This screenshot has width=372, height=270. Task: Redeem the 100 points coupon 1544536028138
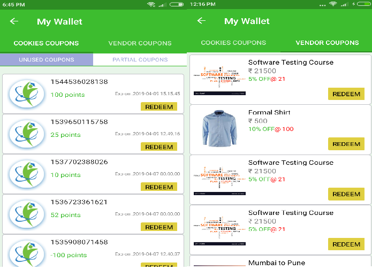[159, 107]
